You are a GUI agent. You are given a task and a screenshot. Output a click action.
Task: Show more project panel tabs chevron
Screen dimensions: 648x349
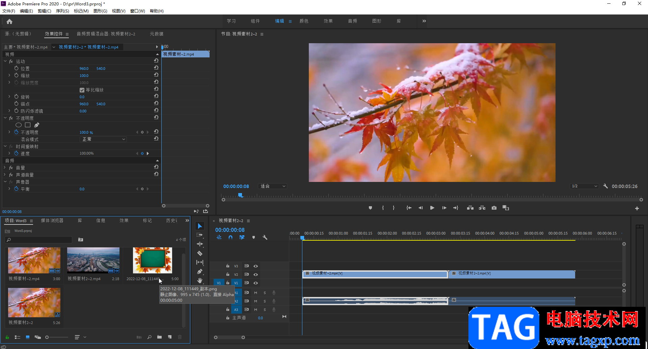tap(187, 220)
